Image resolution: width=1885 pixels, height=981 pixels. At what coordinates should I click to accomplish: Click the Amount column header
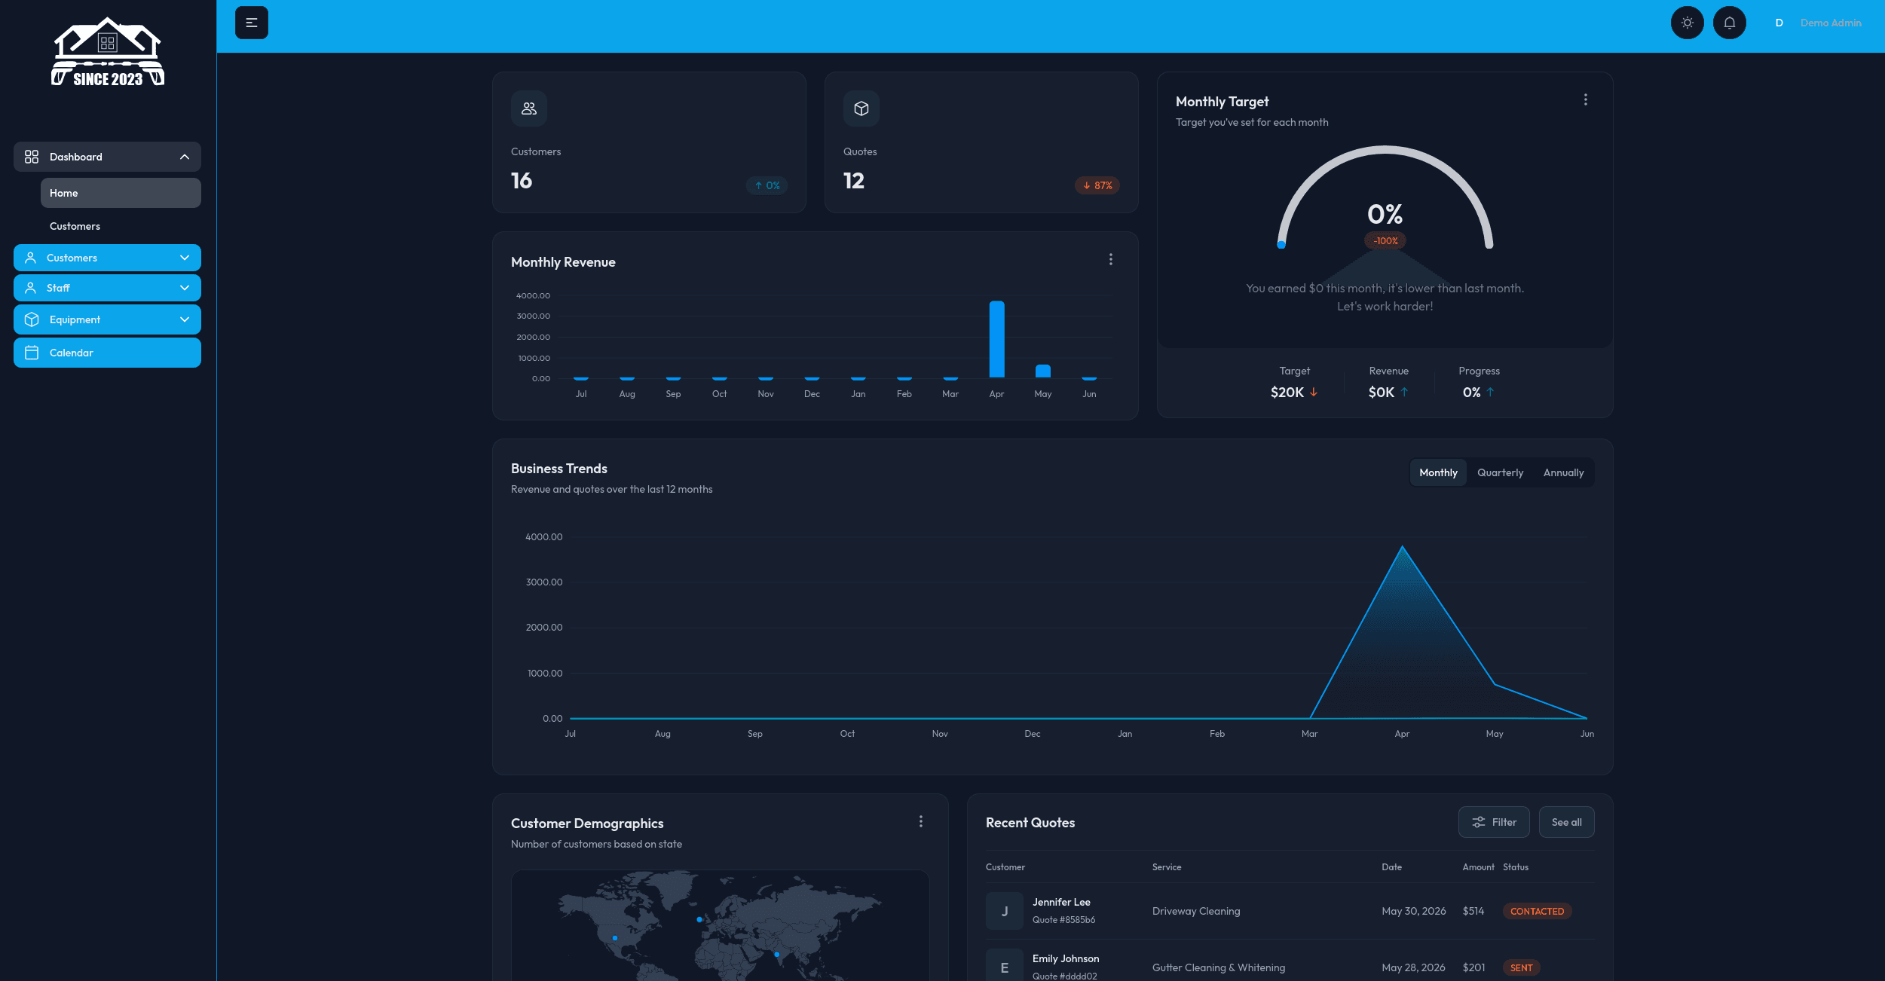[1478, 867]
